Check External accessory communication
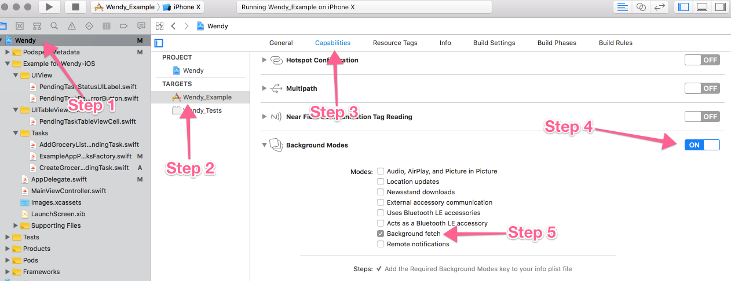 click(381, 202)
